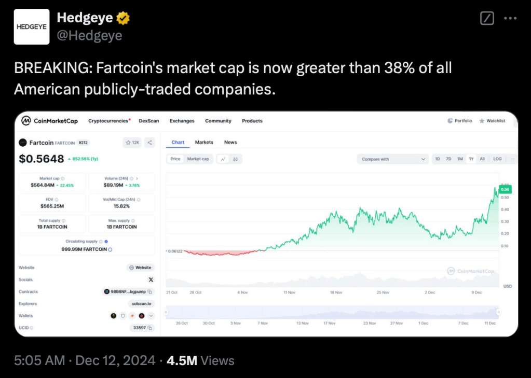Viewport: 531px width, 378px height.
Task: Open the more options icon on the tweet
Action: [511, 18]
